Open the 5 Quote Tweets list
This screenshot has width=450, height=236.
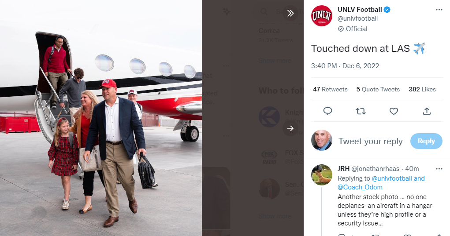pyautogui.click(x=378, y=89)
